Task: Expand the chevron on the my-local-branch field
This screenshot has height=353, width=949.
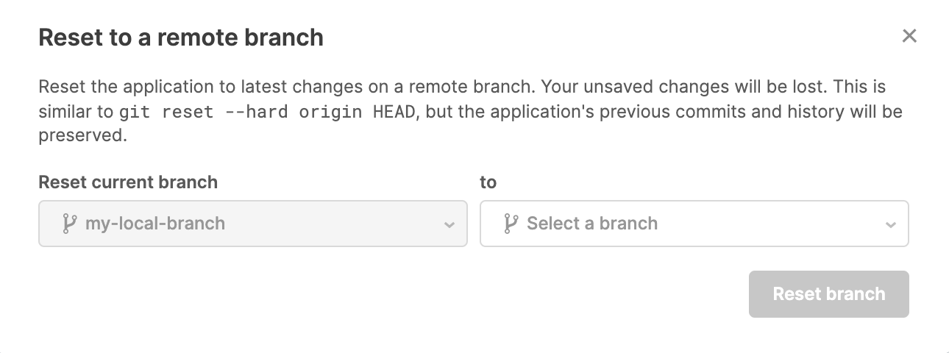Action: coord(449,225)
